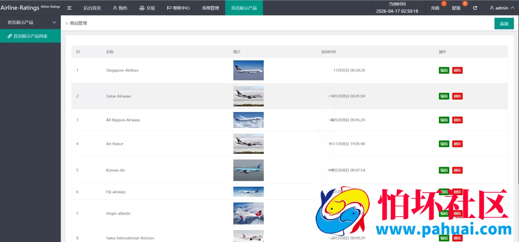This screenshot has height=242, width=519.
Task: Edit the Qatar-Airways row
Action: click(x=444, y=96)
